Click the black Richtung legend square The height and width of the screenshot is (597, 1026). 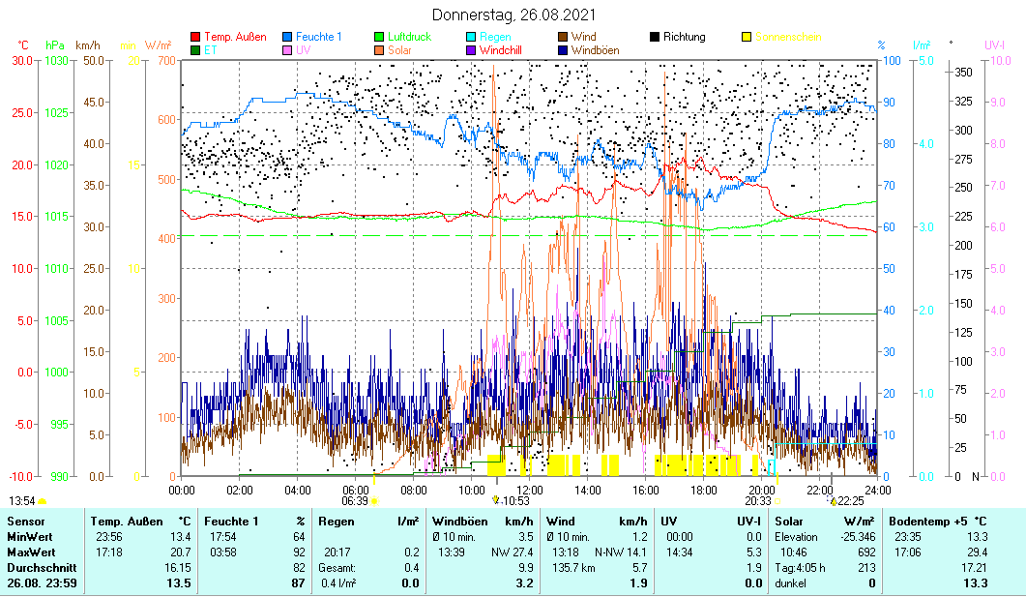point(655,37)
